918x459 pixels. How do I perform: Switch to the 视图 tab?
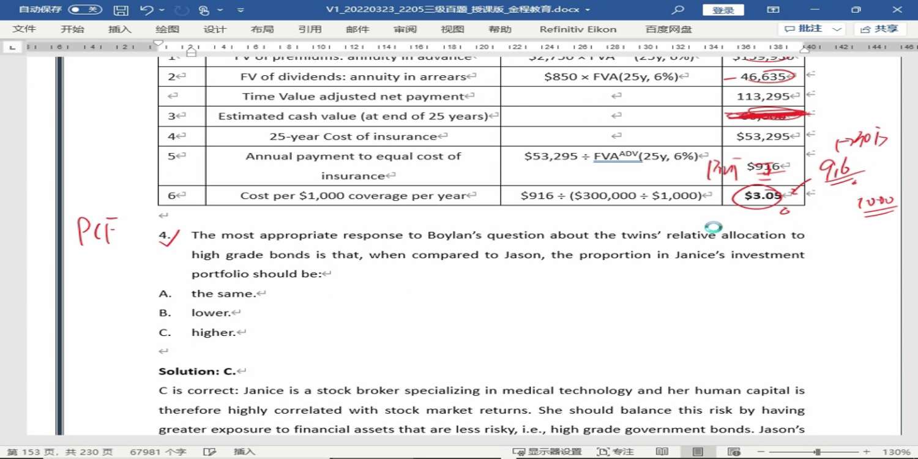[x=452, y=29]
